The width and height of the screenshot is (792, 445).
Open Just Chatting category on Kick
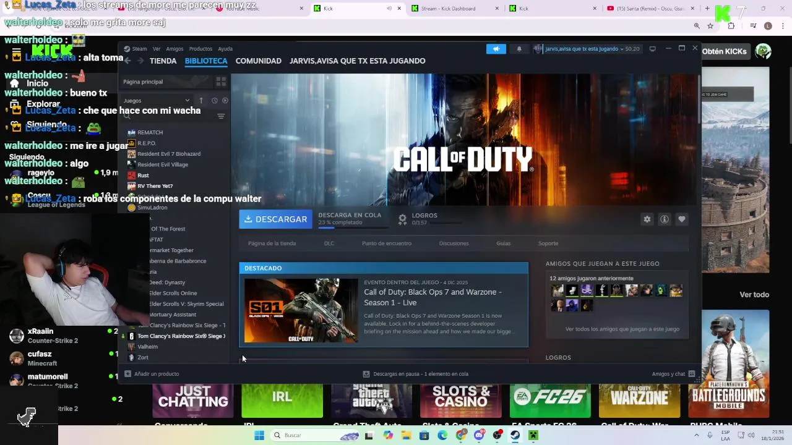(193, 400)
